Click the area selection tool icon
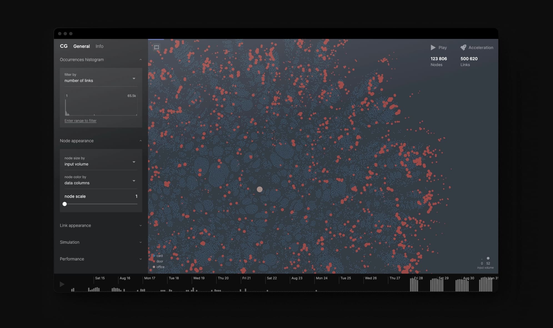Viewport: 553px width, 328px height. tap(157, 47)
